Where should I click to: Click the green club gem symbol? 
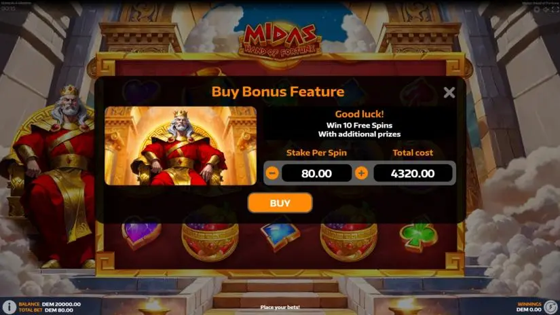click(x=418, y=237)
